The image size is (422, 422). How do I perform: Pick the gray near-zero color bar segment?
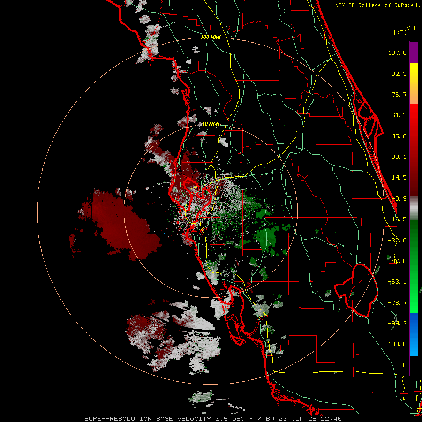click(414, 209)
